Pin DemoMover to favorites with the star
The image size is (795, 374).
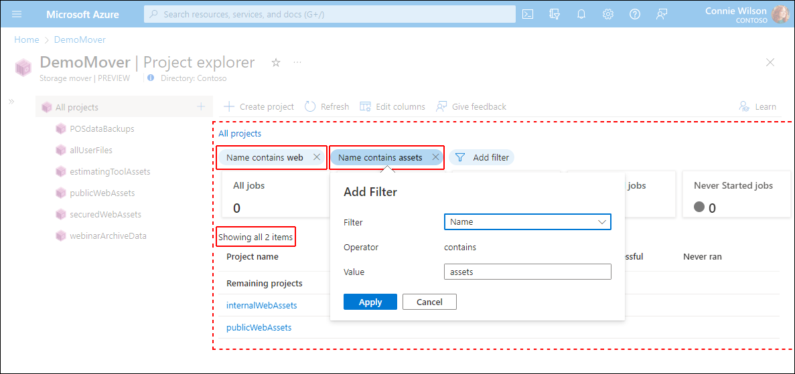tap(276, 62)
